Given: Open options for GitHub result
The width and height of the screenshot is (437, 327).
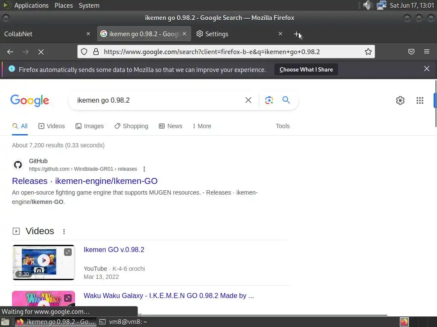Looking at the screenshot, I should 144,169.
